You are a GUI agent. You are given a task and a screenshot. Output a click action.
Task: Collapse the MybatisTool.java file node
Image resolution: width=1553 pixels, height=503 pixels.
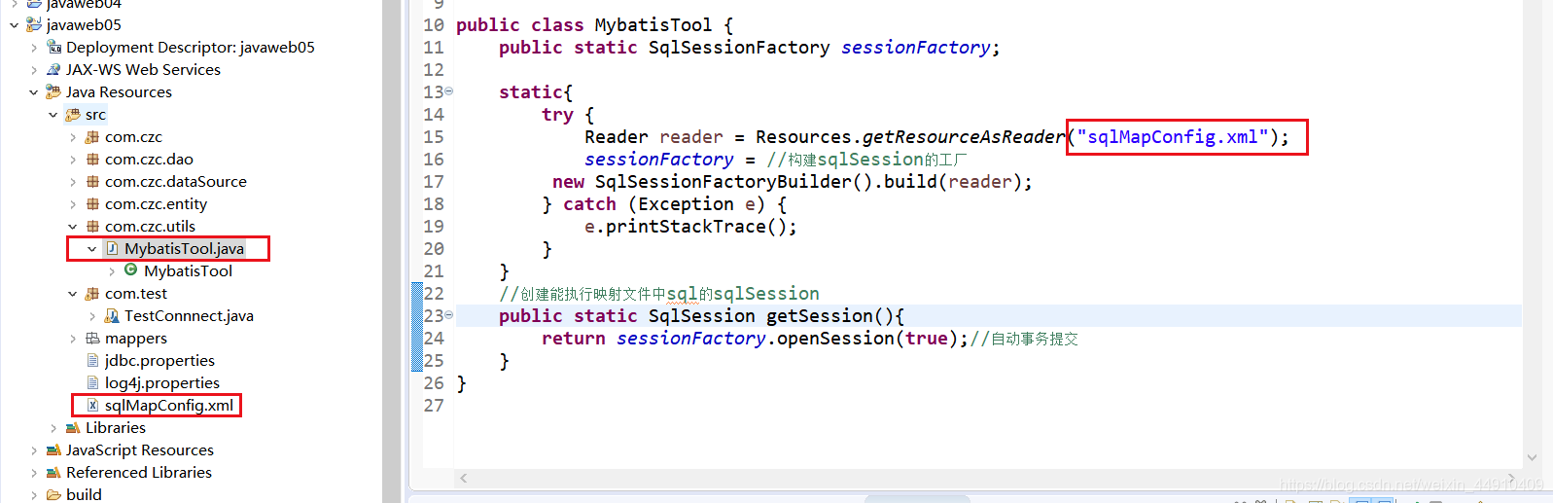92,249
